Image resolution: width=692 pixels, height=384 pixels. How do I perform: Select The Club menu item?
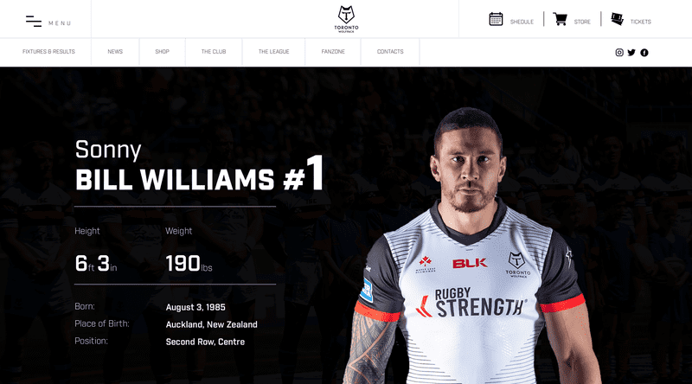pyautogui.click(x=214, y=52)
